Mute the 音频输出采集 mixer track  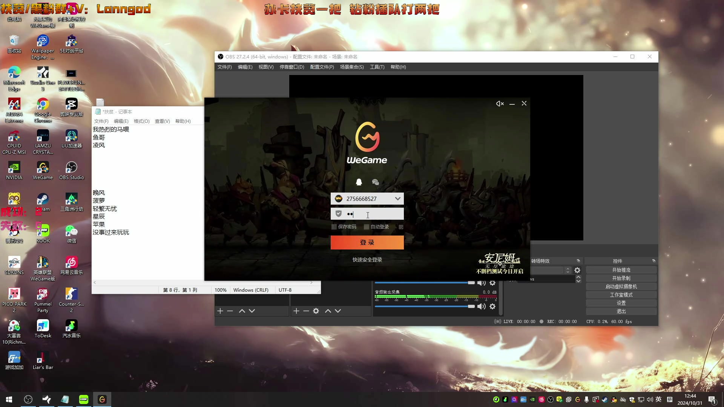coord(482,306)
